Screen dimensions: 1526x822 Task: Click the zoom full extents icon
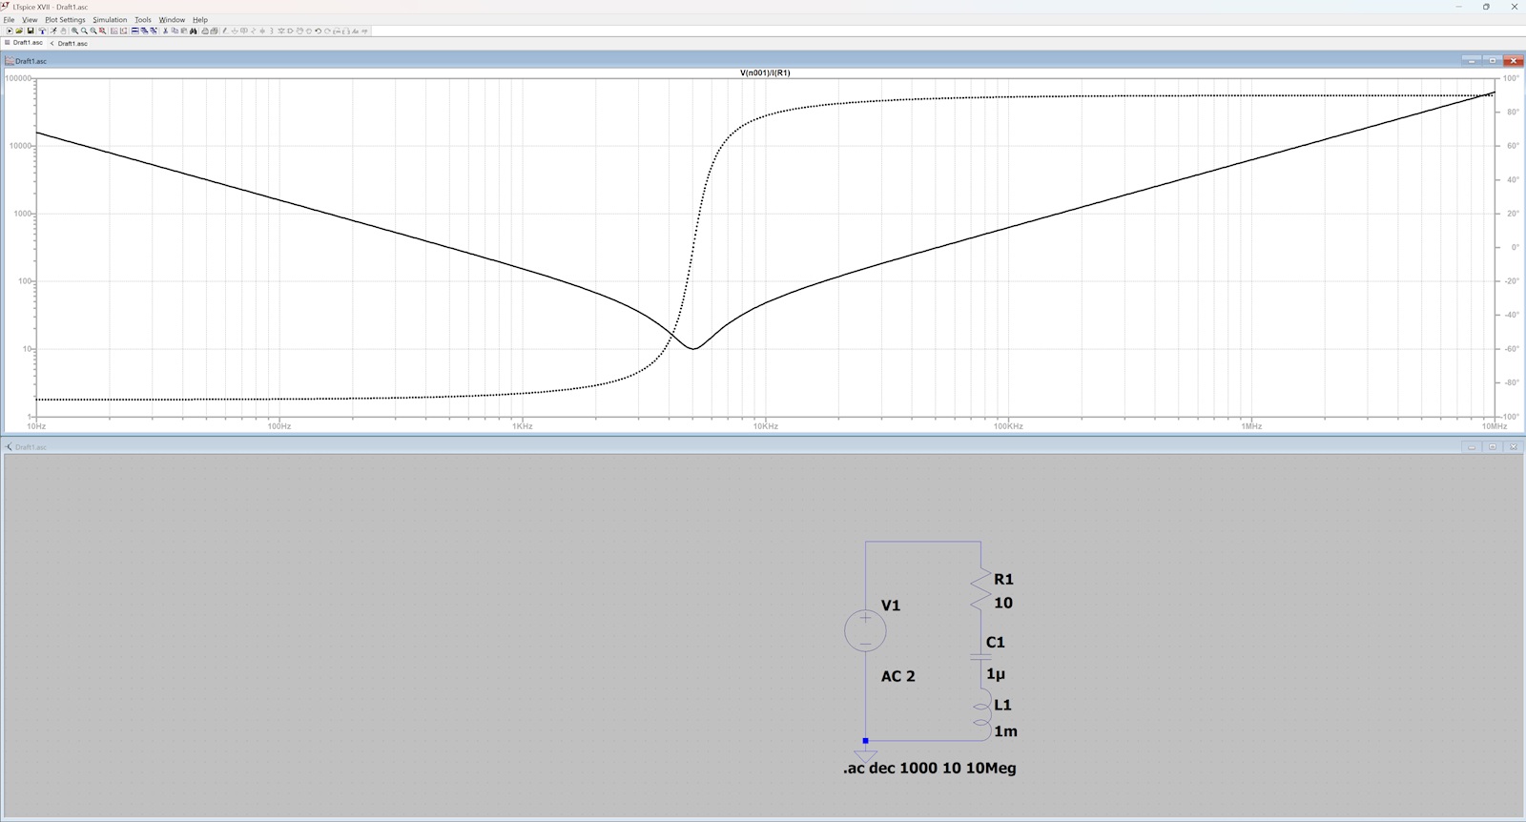coord(103,31)
